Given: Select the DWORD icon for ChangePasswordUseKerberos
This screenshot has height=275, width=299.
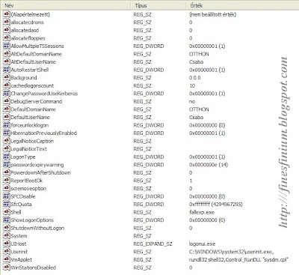Looking at the screenshot, I should 6,94.
